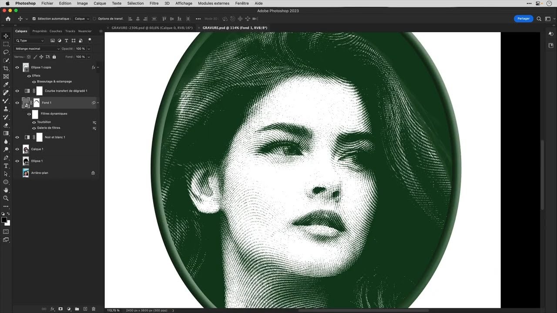Viewport: 557px width, 313px height.
Task: Open the fx layer style menu
Action: point(52,309)
